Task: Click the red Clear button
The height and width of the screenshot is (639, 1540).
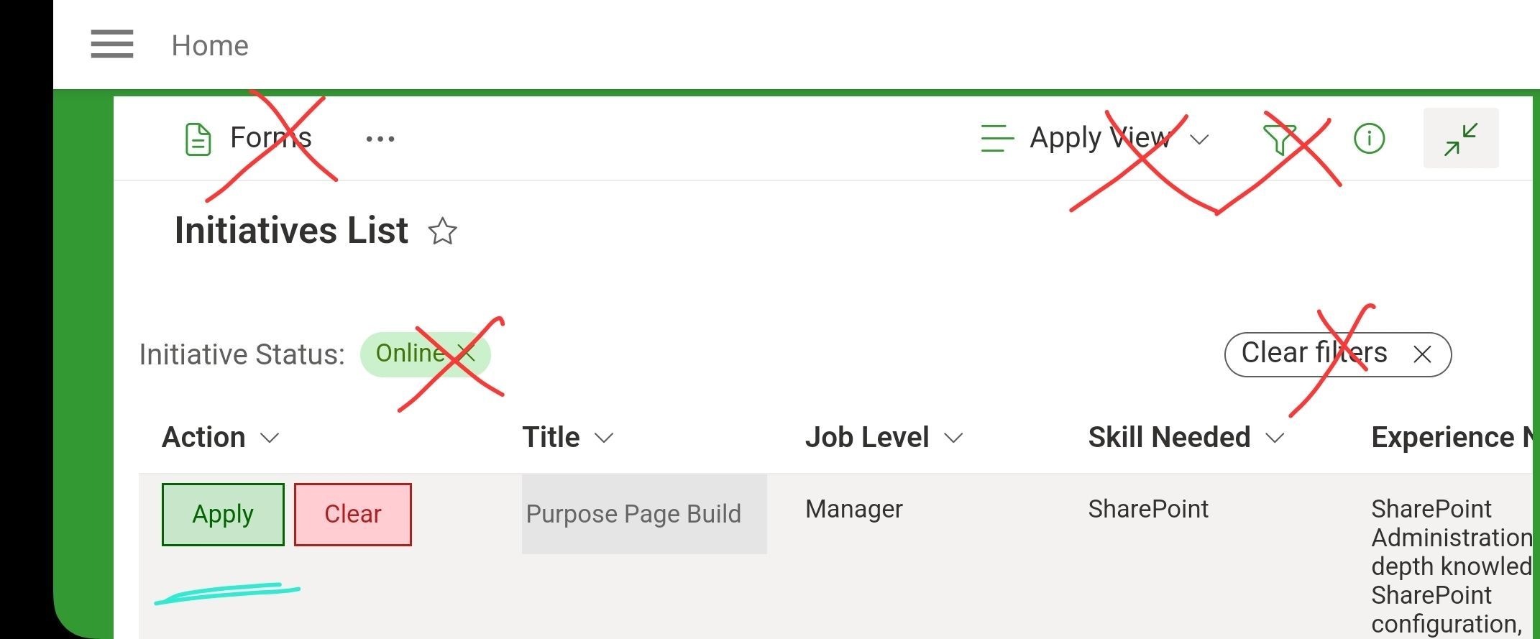Action: pyautogui.click(x=352, y=514)
